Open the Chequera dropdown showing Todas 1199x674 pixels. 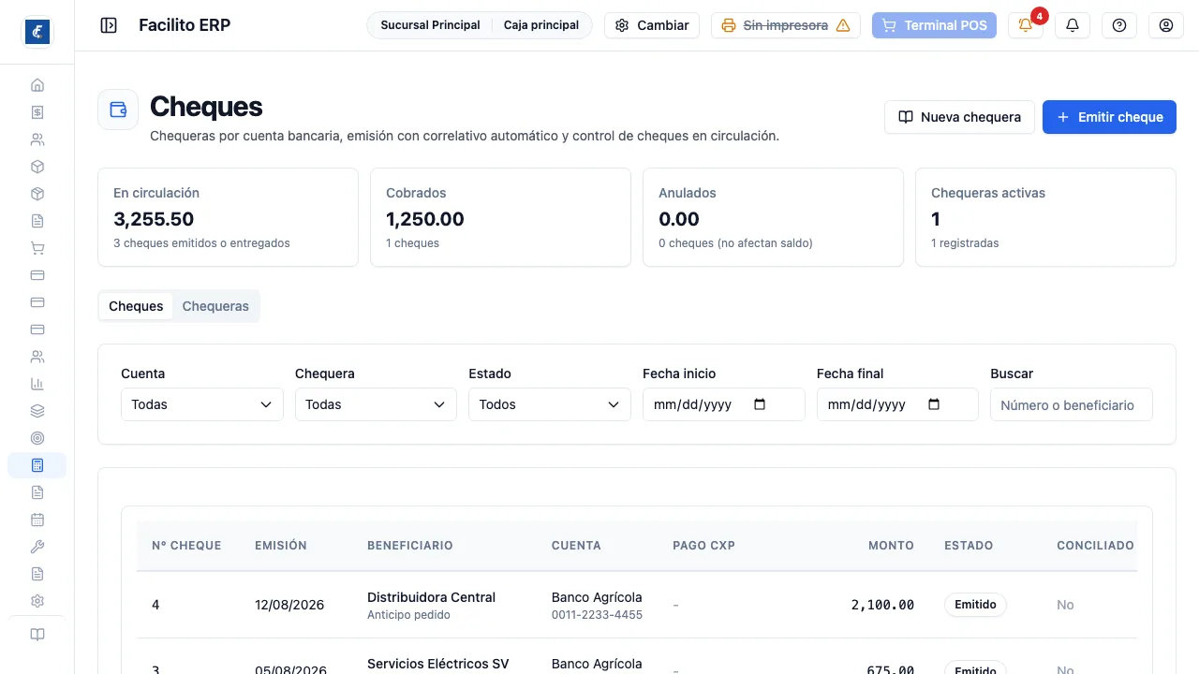[x=376, y=404]
